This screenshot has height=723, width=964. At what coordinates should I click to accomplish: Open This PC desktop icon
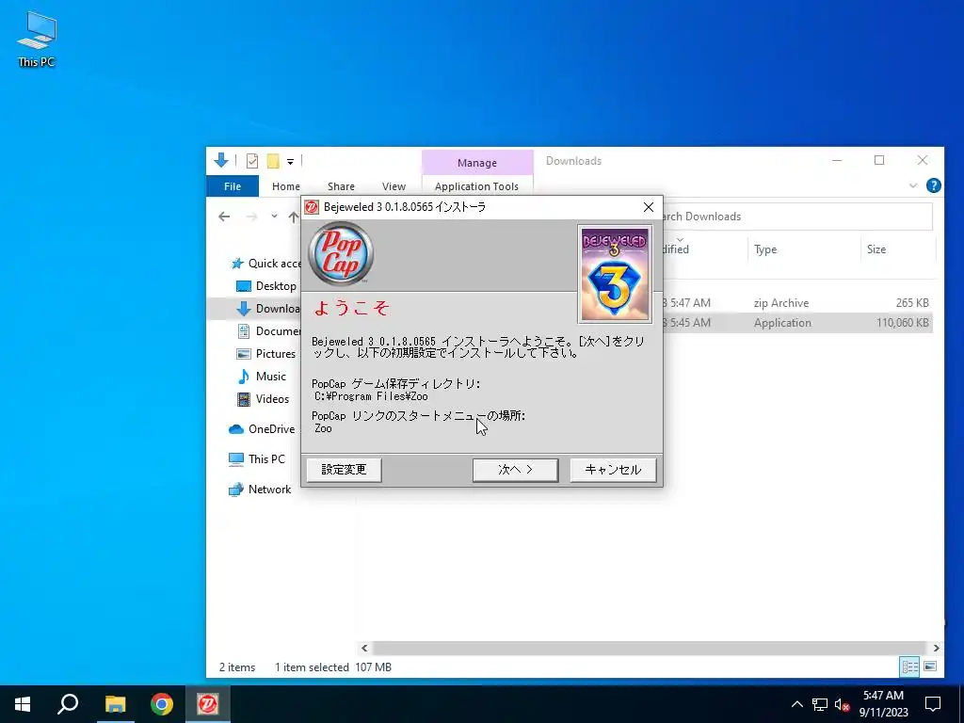coord(37,39)
